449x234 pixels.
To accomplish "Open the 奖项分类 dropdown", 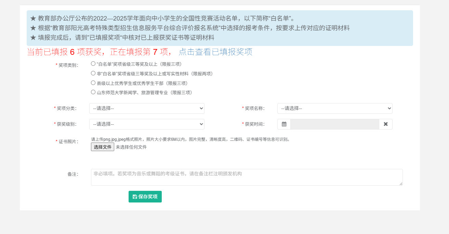I will pos(147,108).
